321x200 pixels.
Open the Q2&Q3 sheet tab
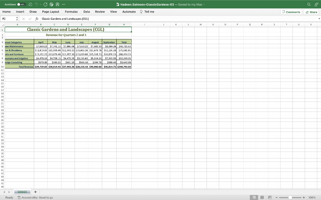pyautogui.click(x=22, y=192)
